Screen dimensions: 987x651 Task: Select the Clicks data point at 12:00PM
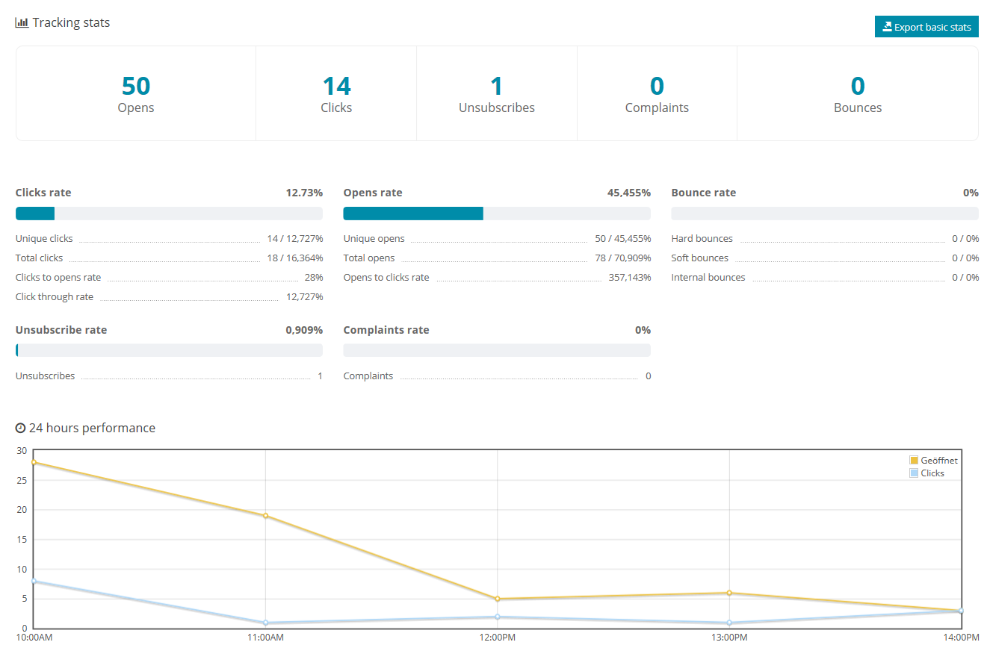coord(498,617)
